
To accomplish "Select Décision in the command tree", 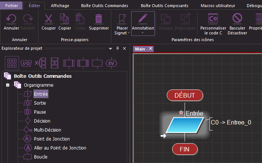I will tap(42, 121).
